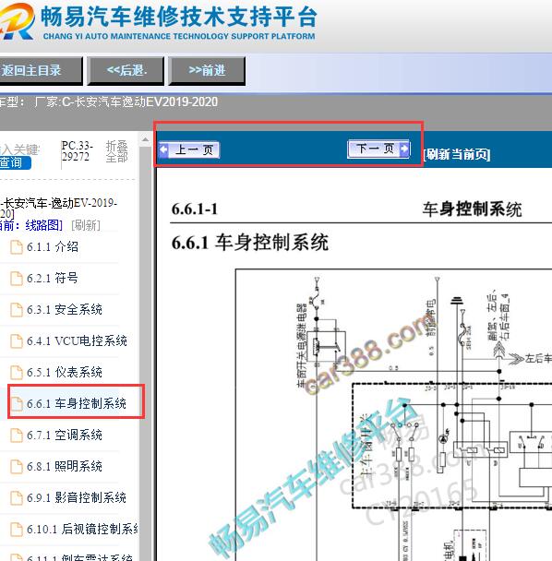Go forward with the >>前进 button
The height and width of the screenshot is (561, 552).
point(207,70)
